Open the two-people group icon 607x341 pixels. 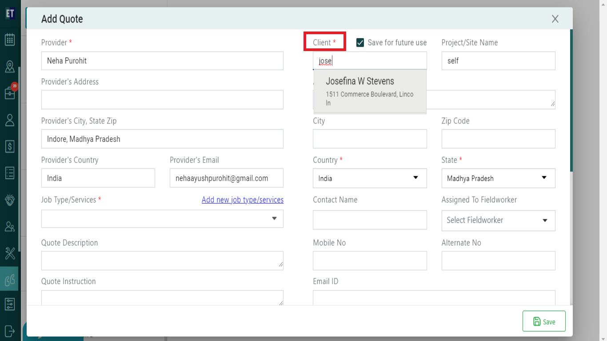tap(10, 226)
